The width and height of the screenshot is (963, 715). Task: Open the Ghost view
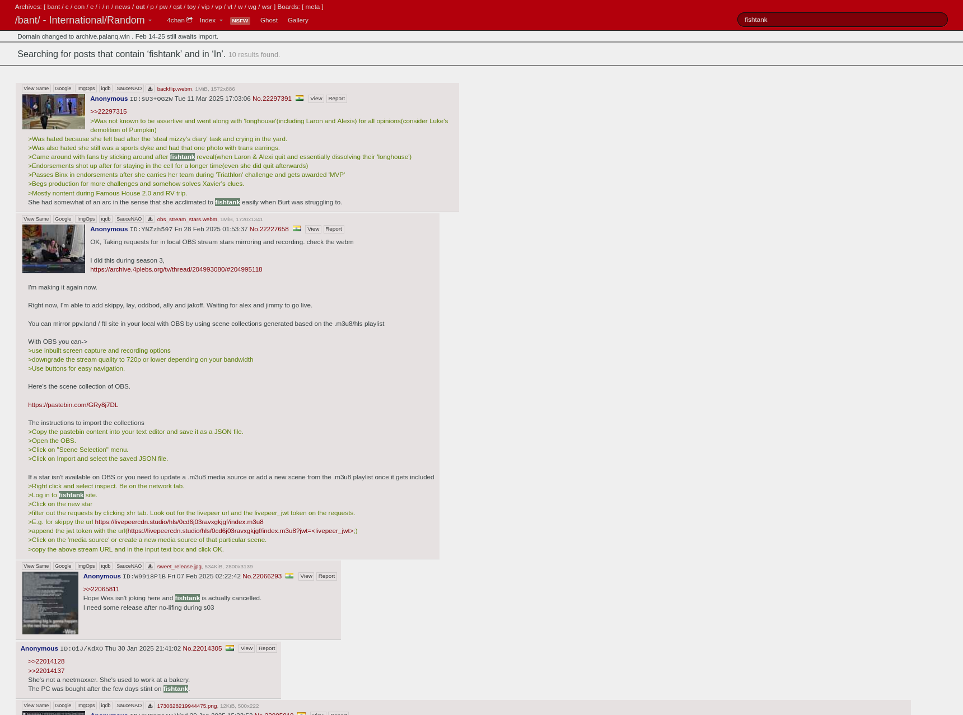pyautogui.click(x=269, y=20)
